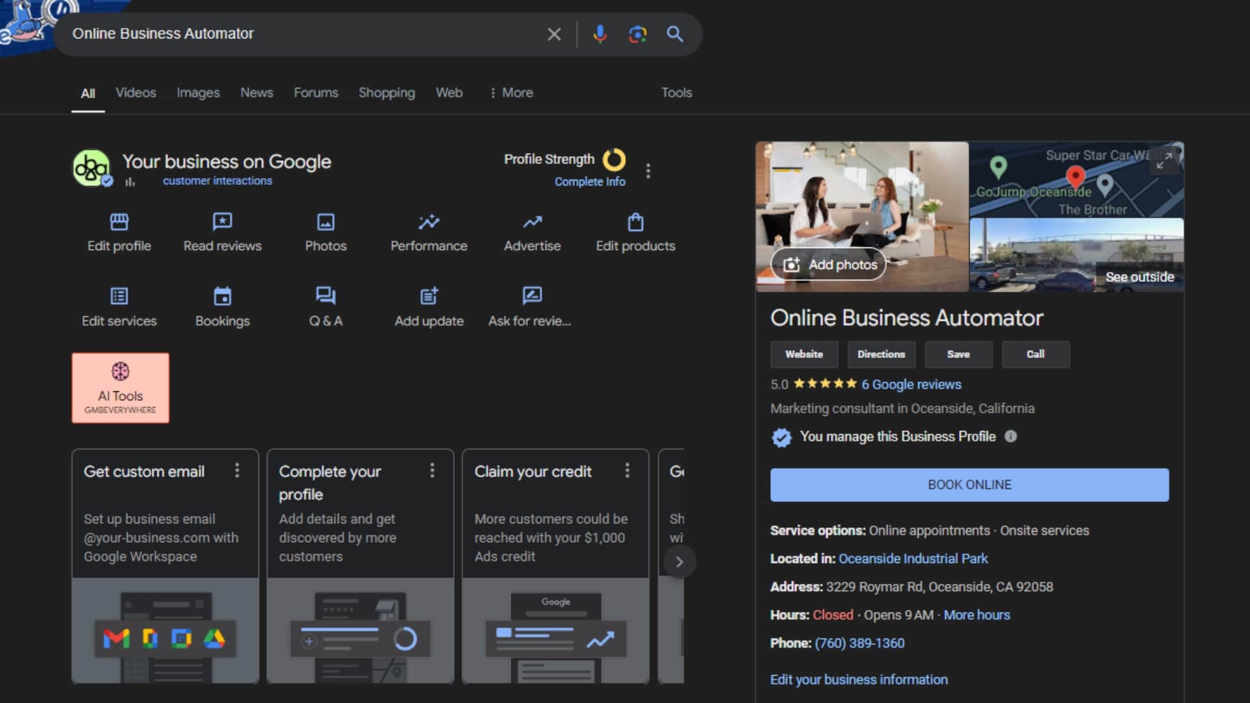Image resolution: width=1250 pixels, height=703 pixels.
Task: Open business profile three-dot options menu
Action: click(x=648, y=171)
